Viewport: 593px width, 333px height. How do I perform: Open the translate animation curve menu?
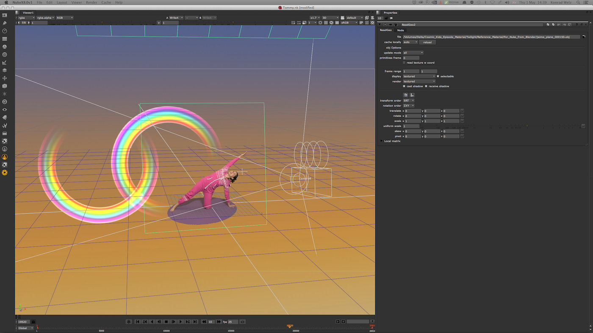pos(462,111)
